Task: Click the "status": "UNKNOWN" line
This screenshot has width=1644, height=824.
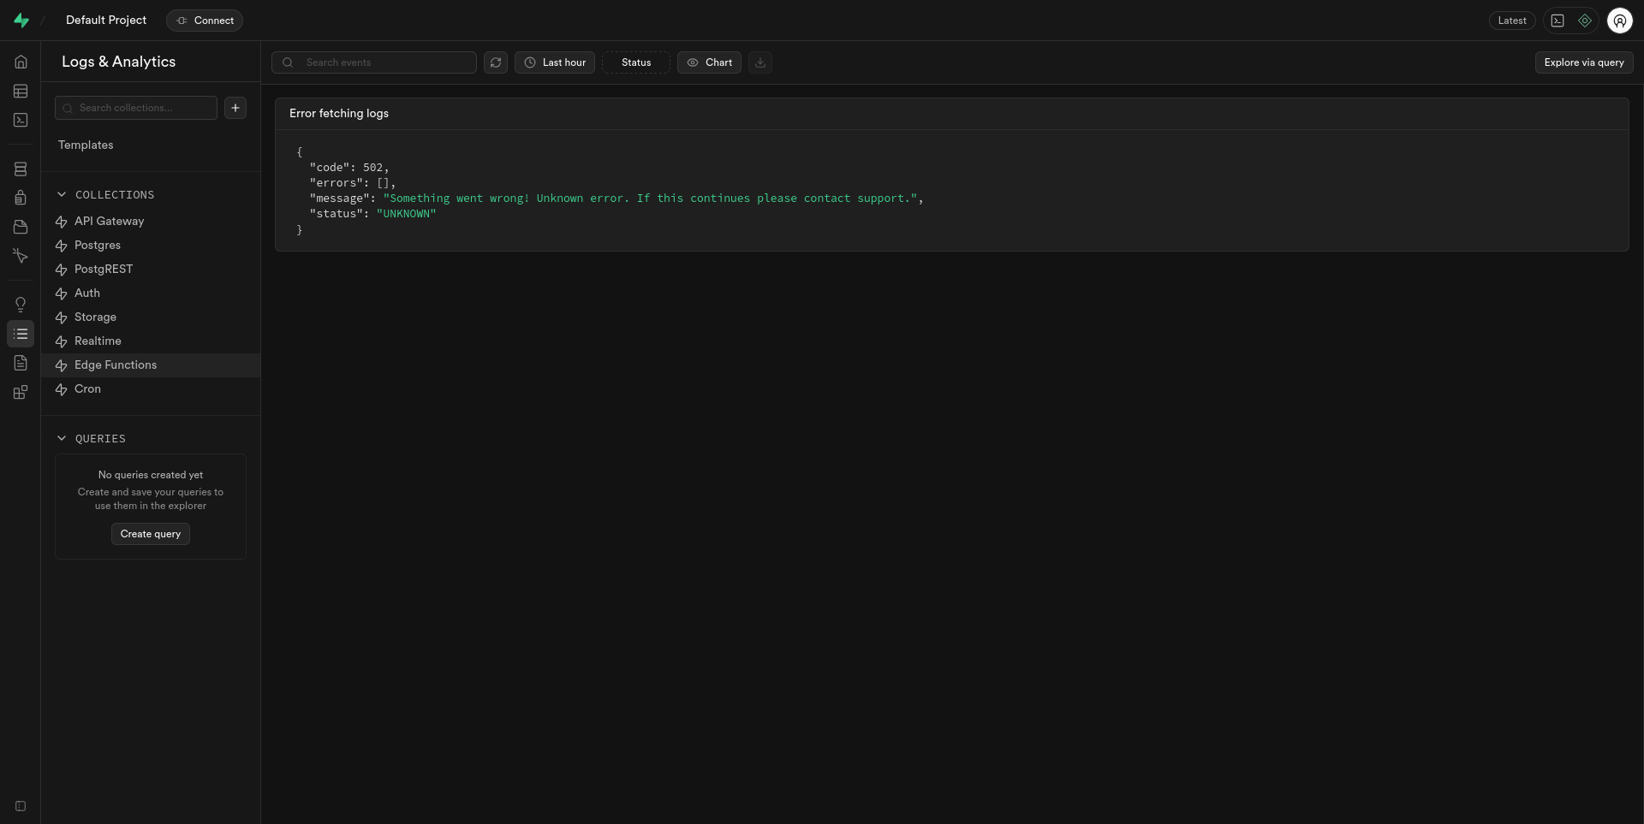Action: [x=373, y=214]
